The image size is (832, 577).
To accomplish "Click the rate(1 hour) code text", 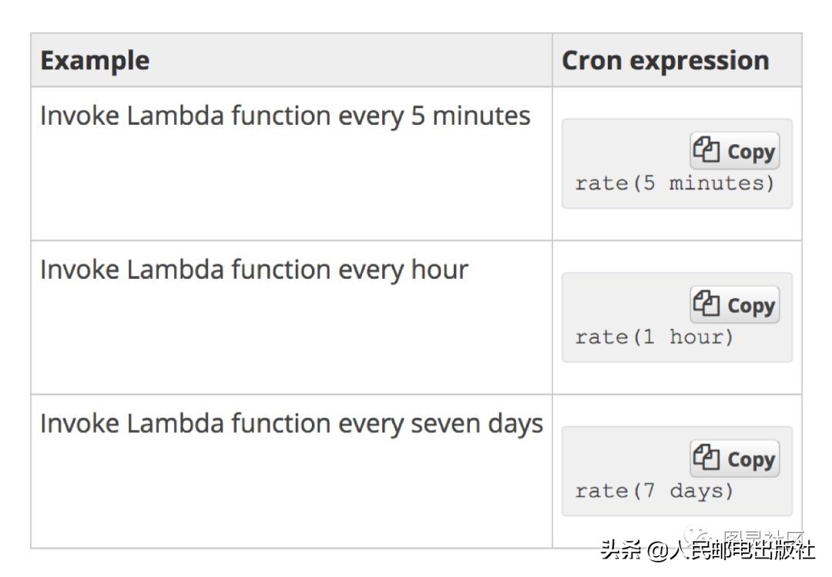I will click(x=654, y=337).
